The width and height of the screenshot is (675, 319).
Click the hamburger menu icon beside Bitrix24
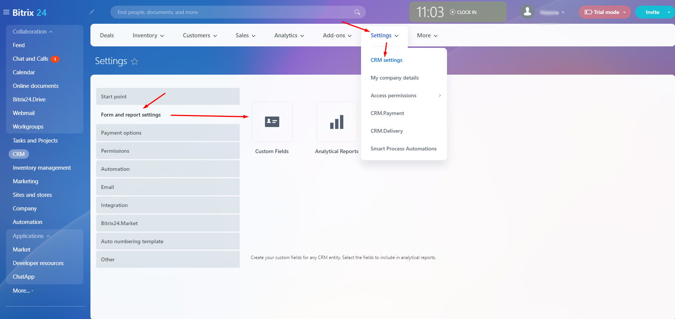click(x=6, y=12)
